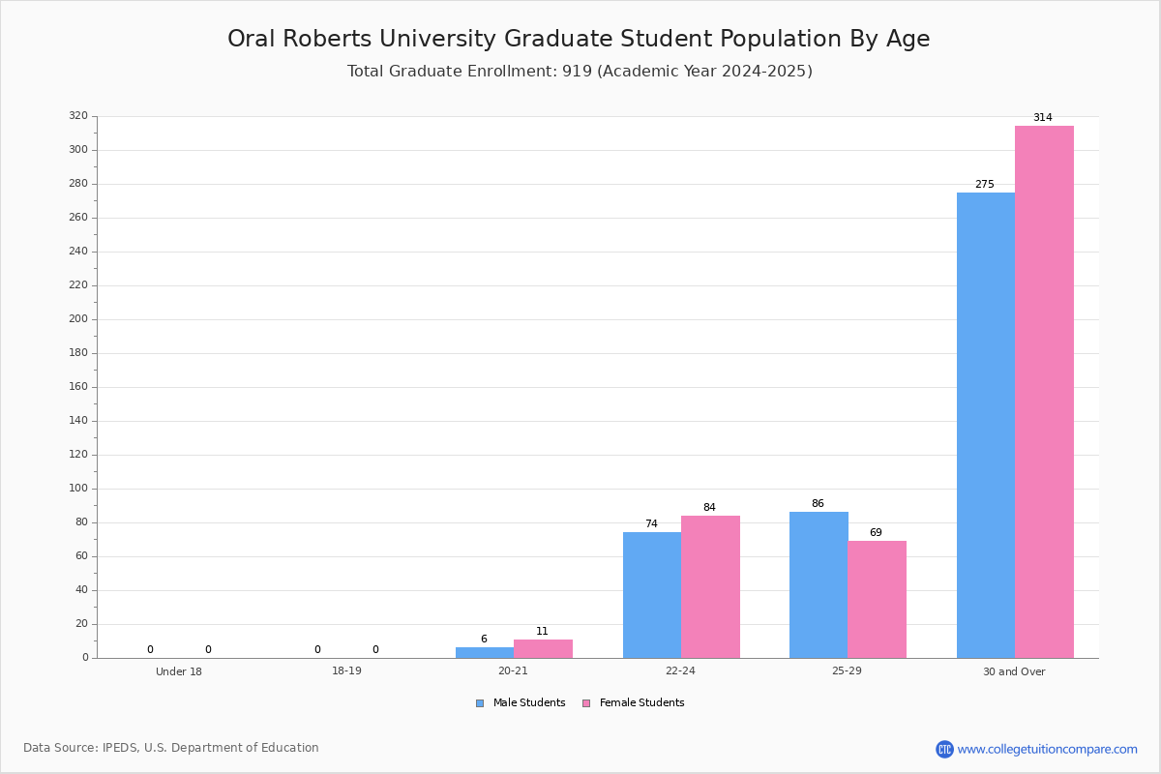Select the 22-24 female bar labeled 84
This screenshot has width=1161, height=774.
(710, 586)
